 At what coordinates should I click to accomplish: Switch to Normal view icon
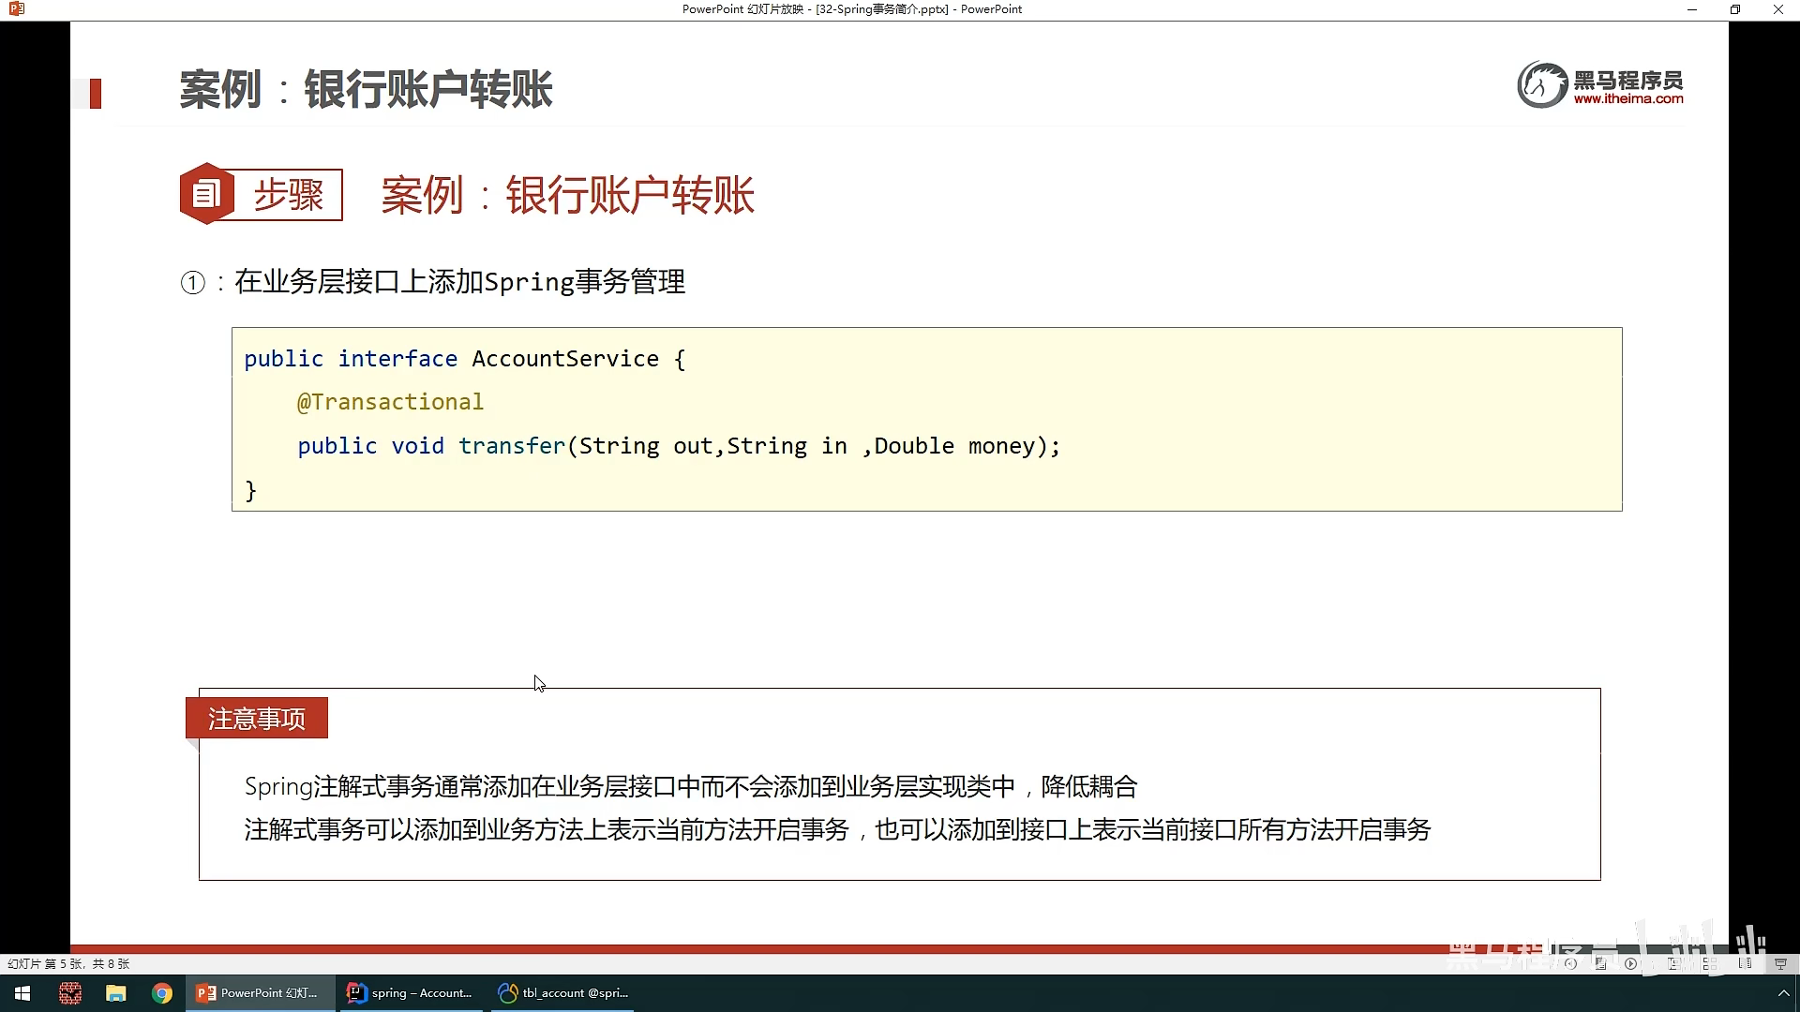(1673, 963)
